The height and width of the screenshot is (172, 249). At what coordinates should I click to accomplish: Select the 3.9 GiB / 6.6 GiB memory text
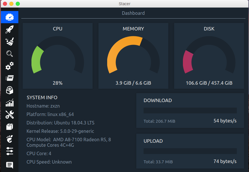point(133,83)
